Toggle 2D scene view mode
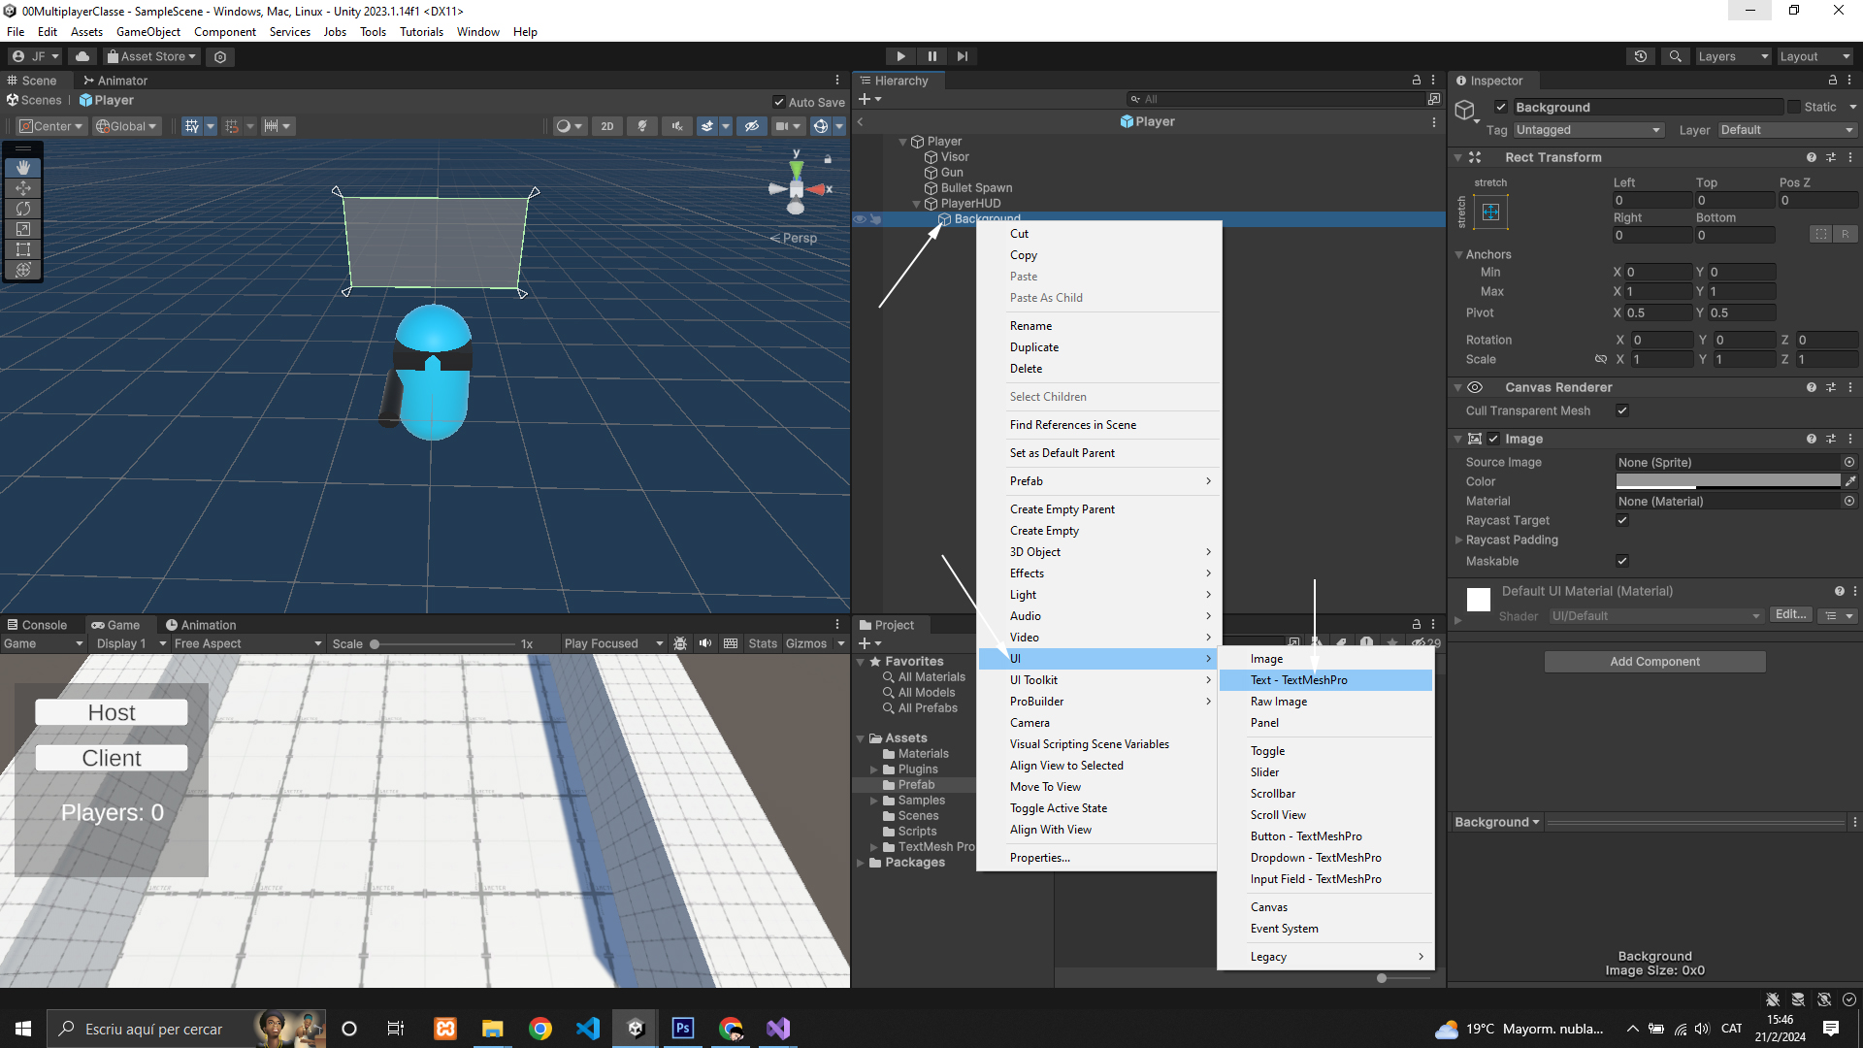This screenshot has height=1048, width=1863. click(606, 126)
